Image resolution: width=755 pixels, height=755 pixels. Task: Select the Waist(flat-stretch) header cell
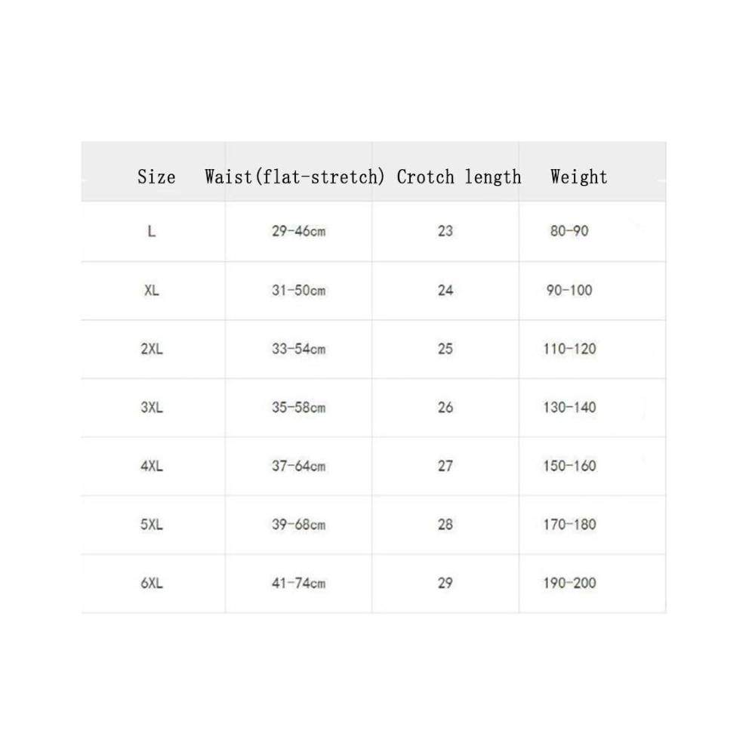(x=294, y=177)
